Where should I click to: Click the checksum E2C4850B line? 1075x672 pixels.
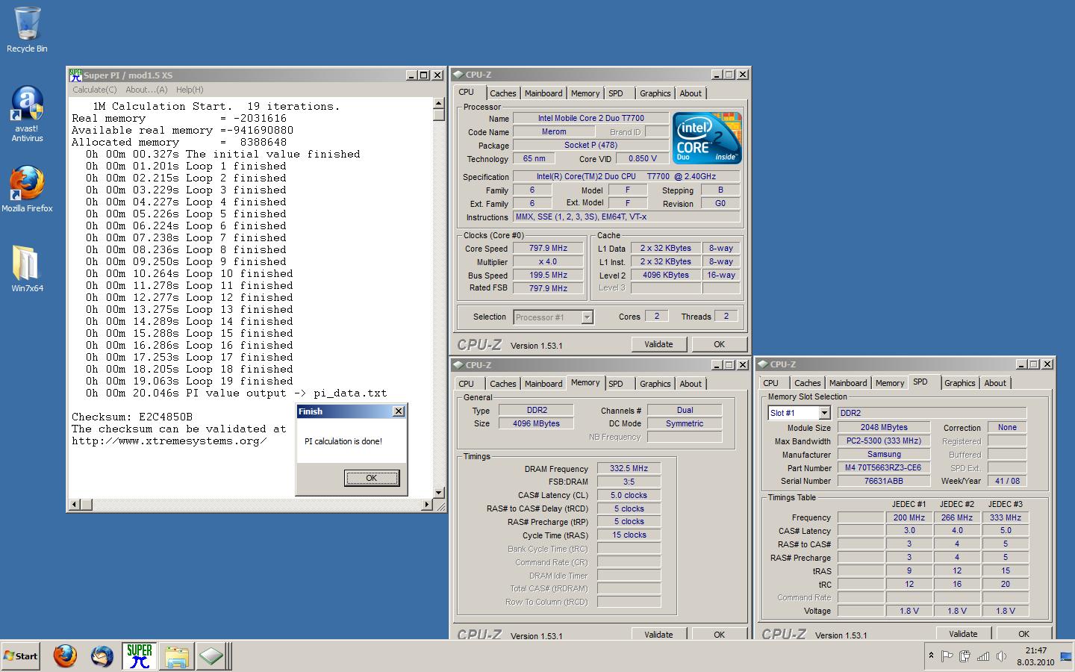pos(132,417)
